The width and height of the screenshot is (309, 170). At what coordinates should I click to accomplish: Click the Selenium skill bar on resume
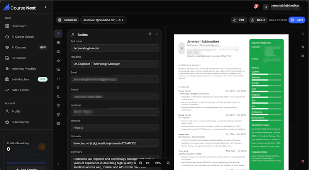(x=267, y=80)
